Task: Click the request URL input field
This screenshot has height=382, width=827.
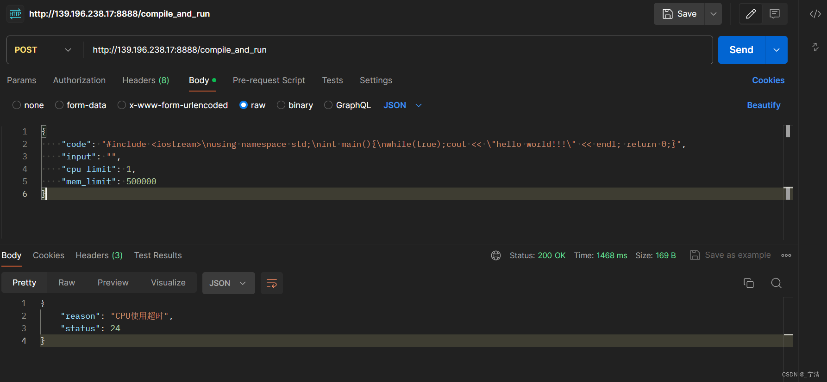Action: coord(398,50)
